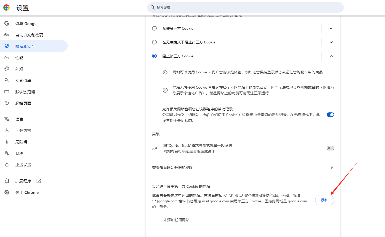Click the translate icon for languages

[7, 119]
